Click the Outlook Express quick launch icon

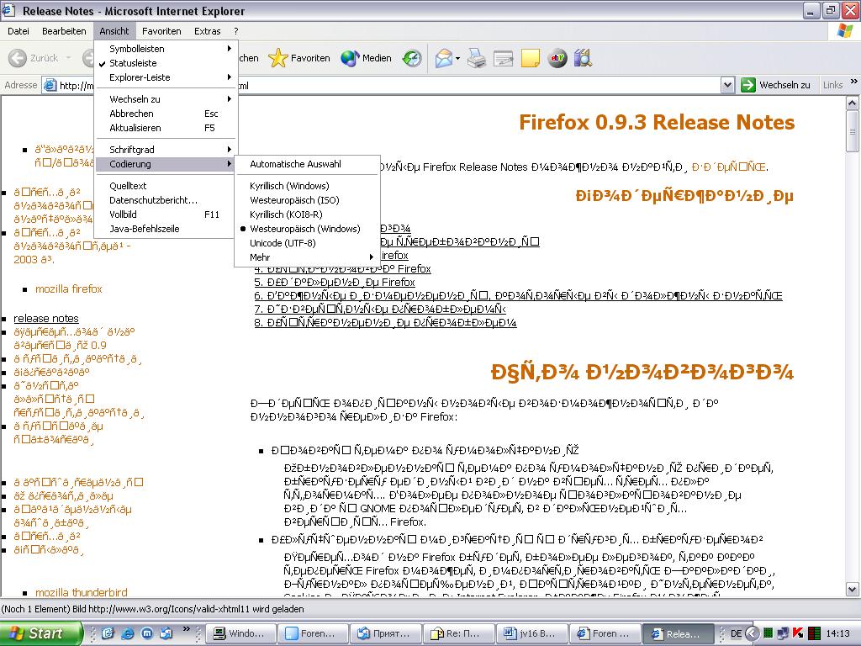click(166, 633)
